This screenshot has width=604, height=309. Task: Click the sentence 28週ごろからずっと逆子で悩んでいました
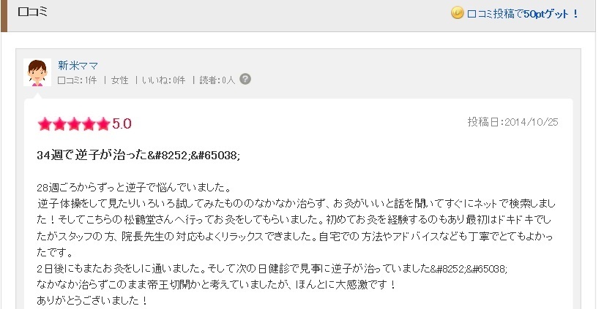tap(134, 188)
